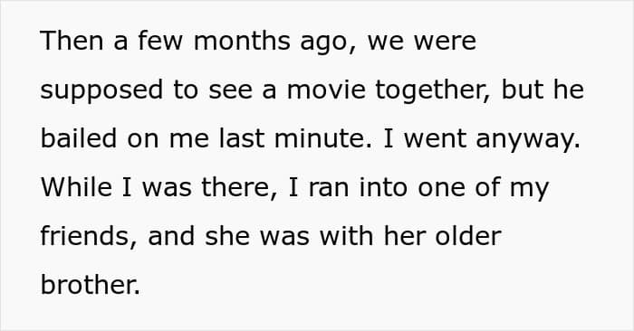Click the word "with" in the fifth line
Viewport: 634px width, 331px height.
tap(346, 236)
